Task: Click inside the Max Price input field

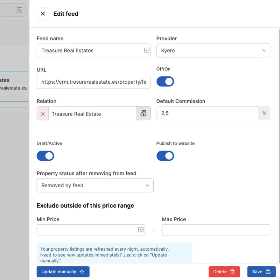Action: pyautogui.click(x=216, y=230)
